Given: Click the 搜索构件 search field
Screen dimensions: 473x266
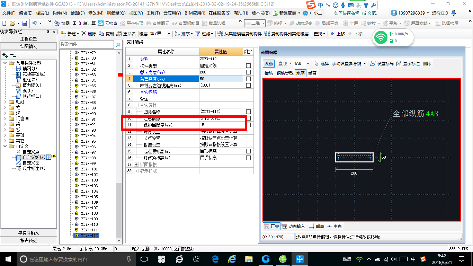Looking at the screenshot, I should (x=87, y=44).
